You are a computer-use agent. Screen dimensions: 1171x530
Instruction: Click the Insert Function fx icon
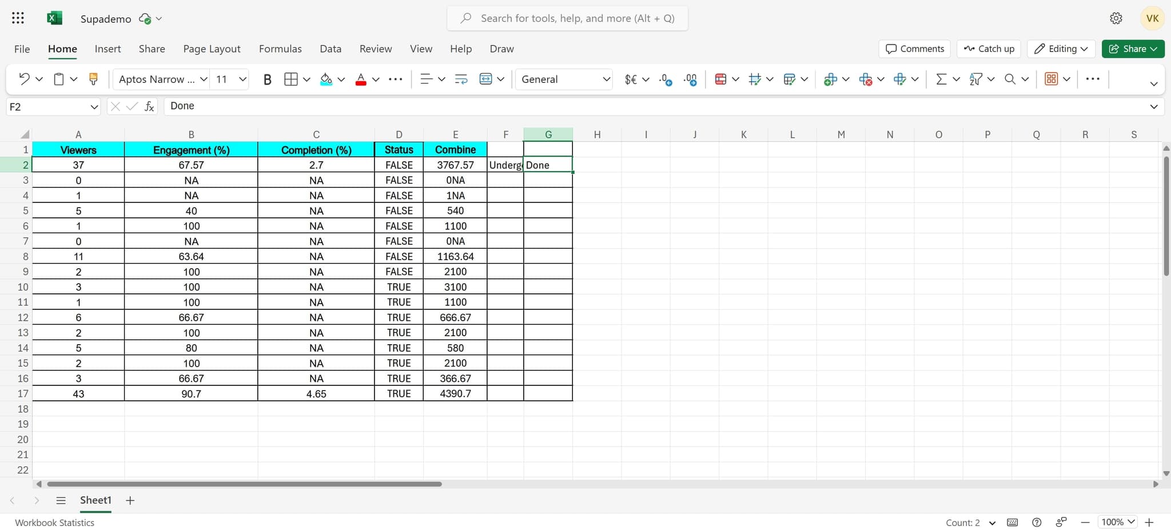coord(149,106)
